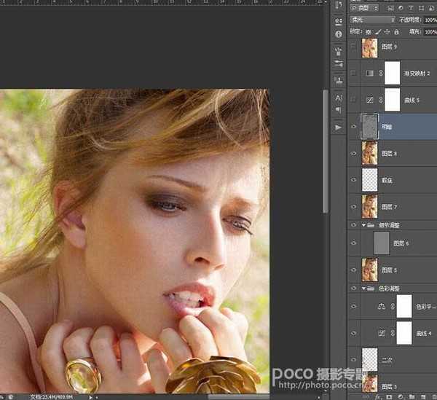Open the Actions panel play icon

338,127
